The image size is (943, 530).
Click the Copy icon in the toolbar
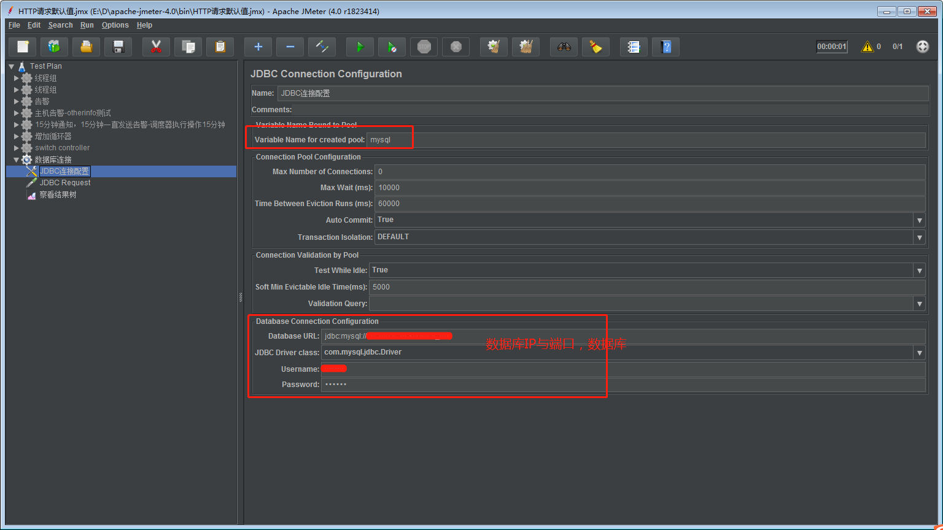click(188, 47)
